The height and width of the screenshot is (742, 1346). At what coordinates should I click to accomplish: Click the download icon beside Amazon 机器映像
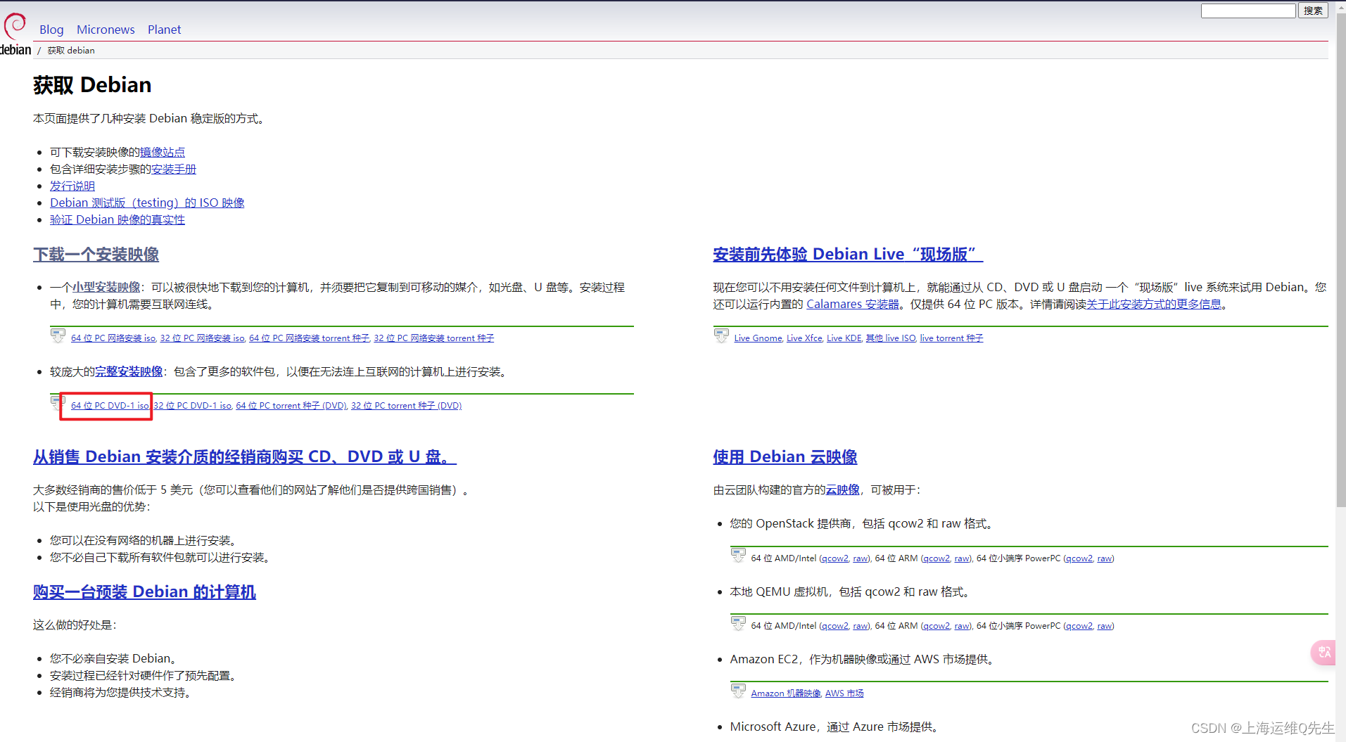738,691
